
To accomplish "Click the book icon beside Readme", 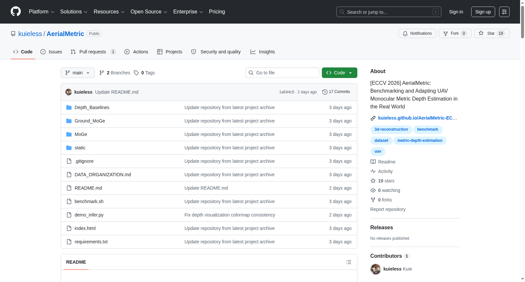I will tap(373, 162).
